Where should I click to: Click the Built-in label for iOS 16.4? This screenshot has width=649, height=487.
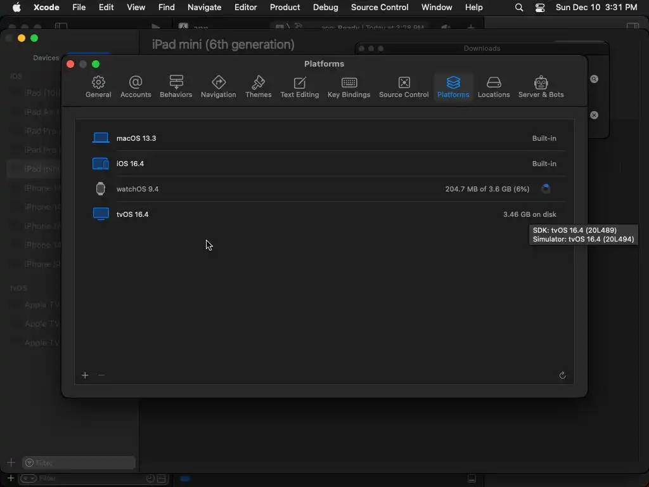(x=544, y=164)
